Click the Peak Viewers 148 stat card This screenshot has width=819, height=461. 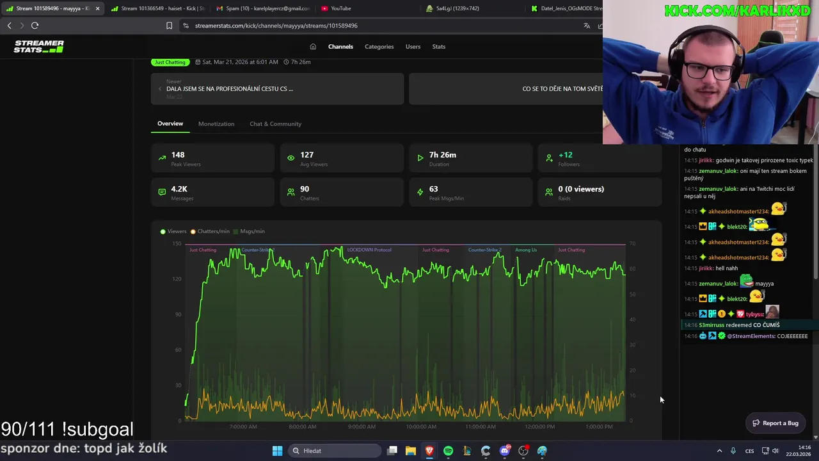pos(212,158)
